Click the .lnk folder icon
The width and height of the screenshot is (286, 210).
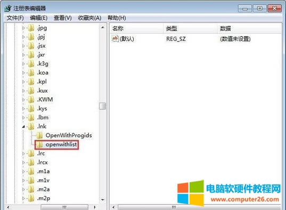31,127
